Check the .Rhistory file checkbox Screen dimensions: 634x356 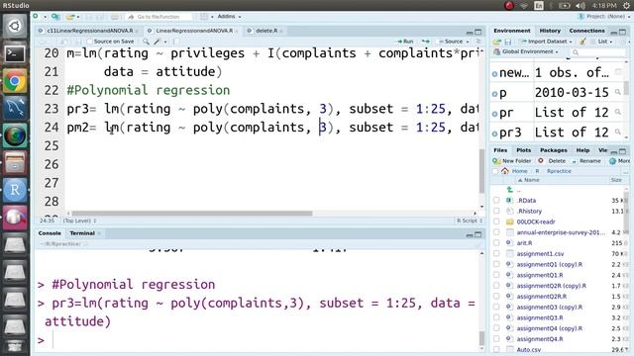[496, 211]
